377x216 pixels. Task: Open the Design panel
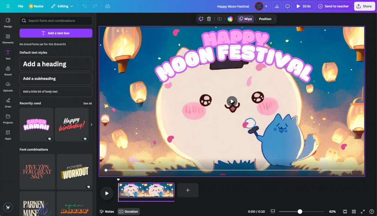[8, 22]
